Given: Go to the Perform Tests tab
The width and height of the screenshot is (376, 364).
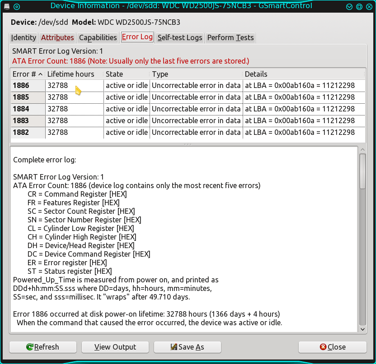Looking at the screenshot, I should [230, 37].
